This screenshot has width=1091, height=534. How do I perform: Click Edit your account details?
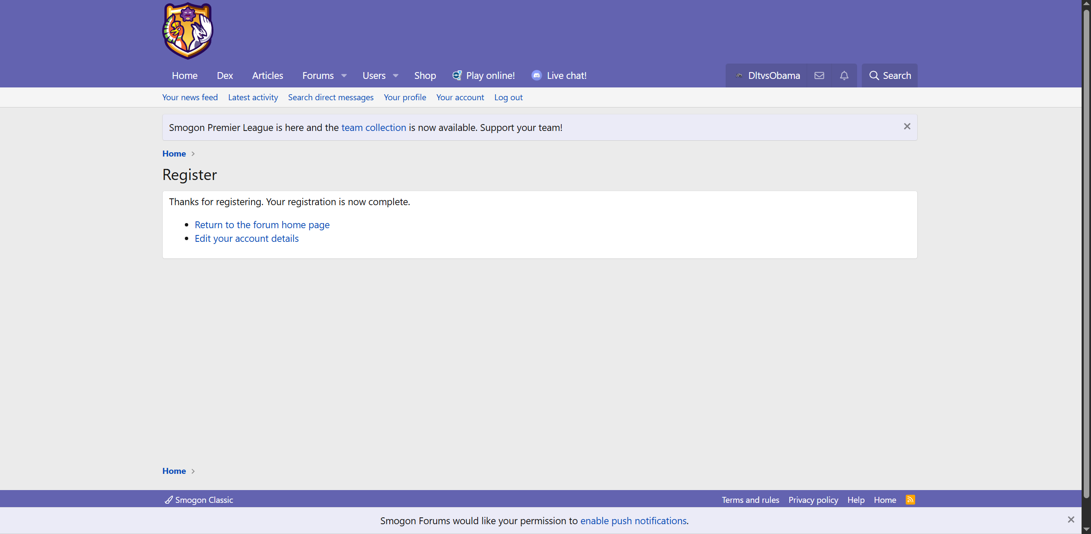(247, 238)
